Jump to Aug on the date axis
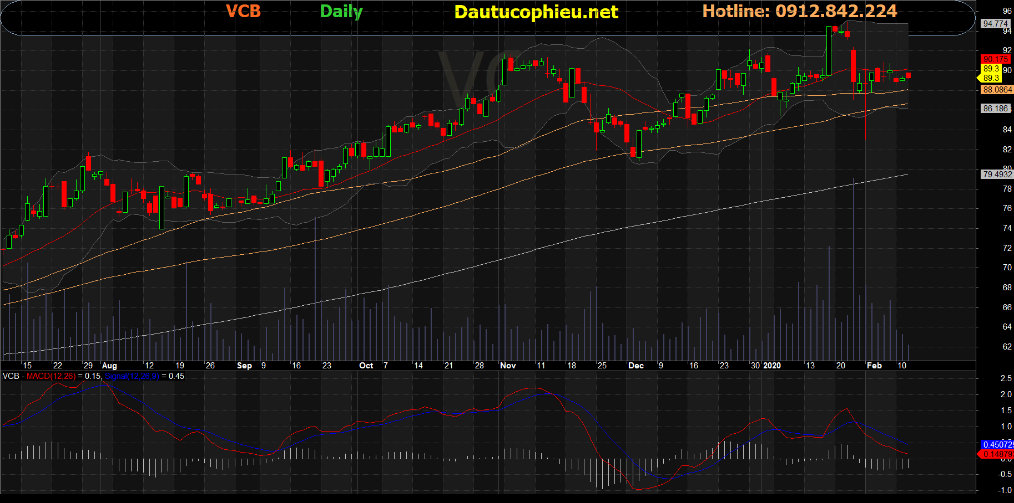This screenshot has width=1014, height=503. click(x=109, y=366)
